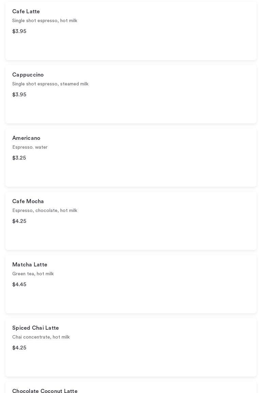Viewport: 262px width, 393px height.
Task: Select the Cappuccino item title
Action: point(28,75)
